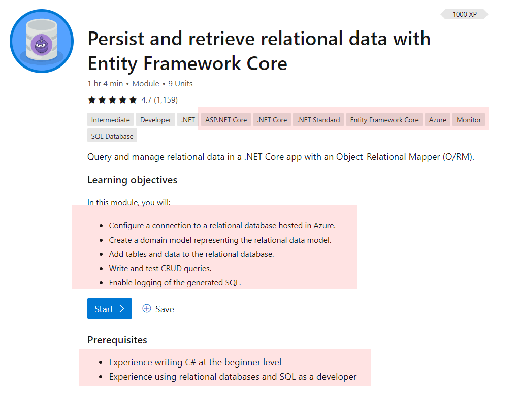Click the Start button
519x400 pixels.
click(x=109, y=309)
